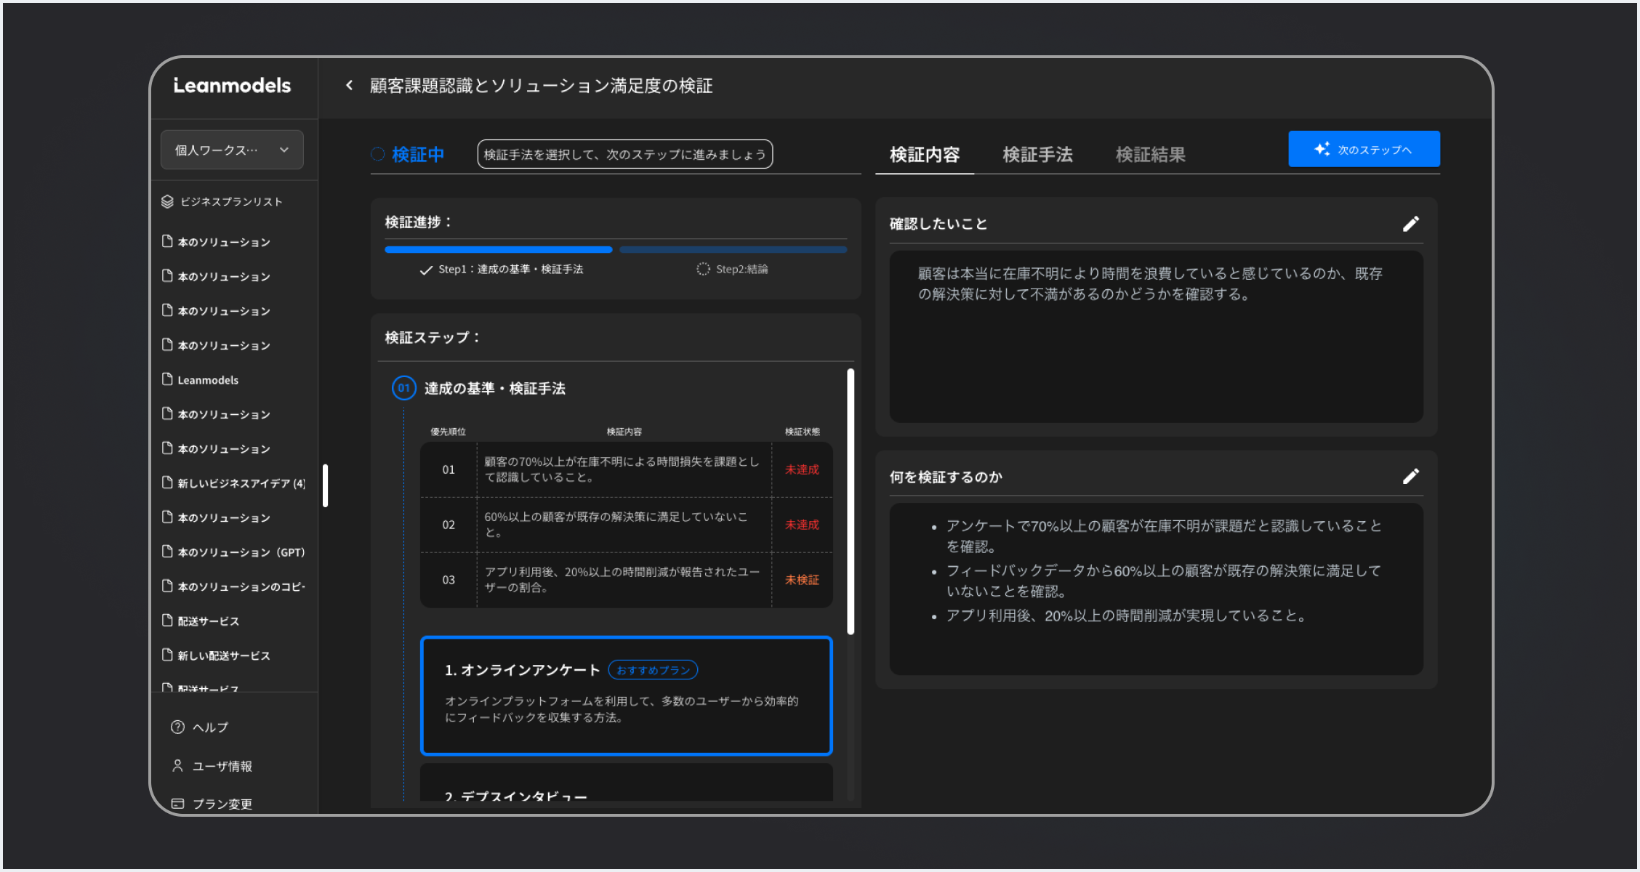Click the 検証中 status circle indicator
The image size is (1640, 872).
[377, 154]
